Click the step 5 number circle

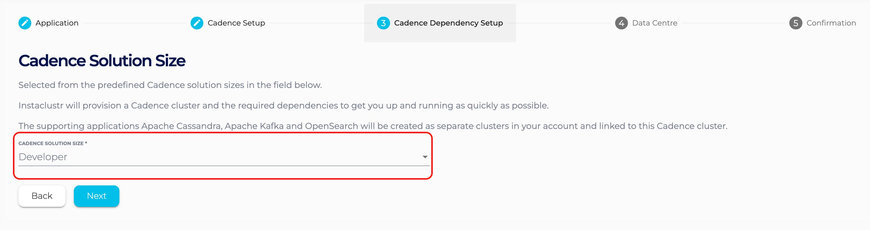tap(795, 23)
